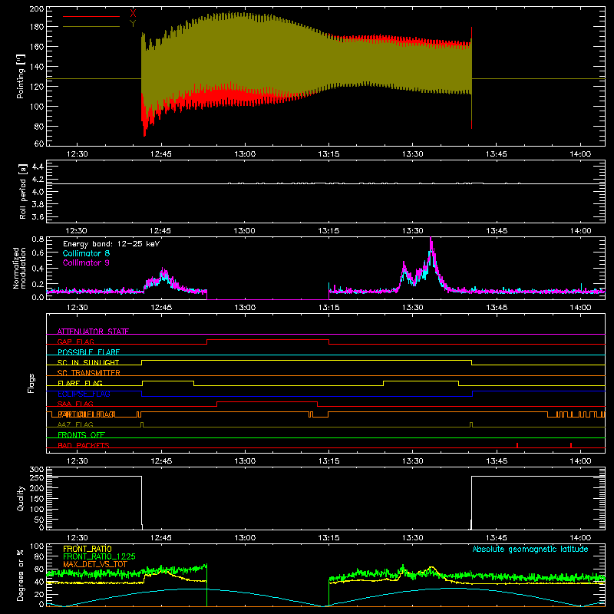Click the 14:00 tick under Pointing plot

point(580,154)
